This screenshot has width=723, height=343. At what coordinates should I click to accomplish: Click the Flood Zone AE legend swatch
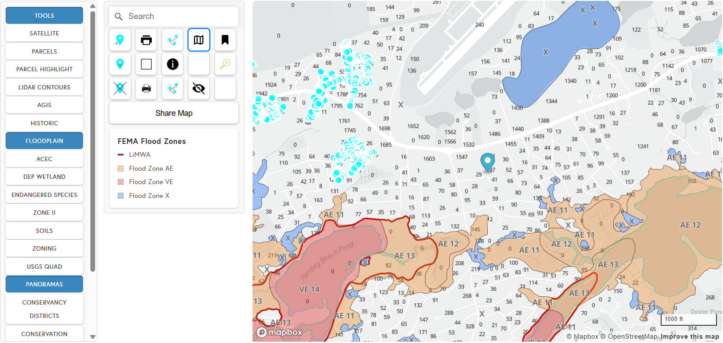pos(121,168)
